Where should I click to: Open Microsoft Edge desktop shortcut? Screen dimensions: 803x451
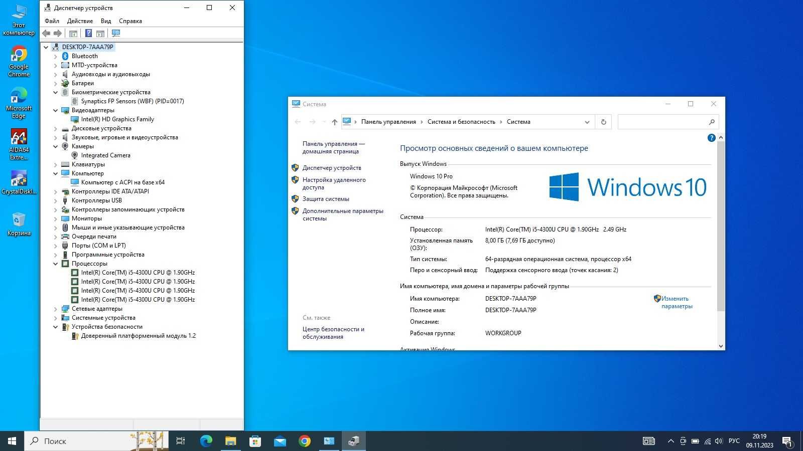pyautogui.click(x=19, y=103)
